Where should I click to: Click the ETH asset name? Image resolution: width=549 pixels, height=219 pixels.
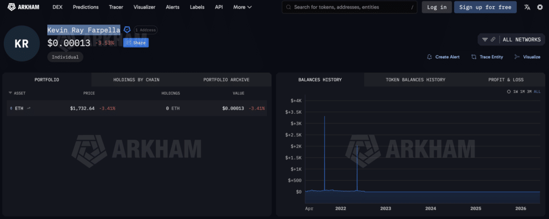(x=19, y=108)
